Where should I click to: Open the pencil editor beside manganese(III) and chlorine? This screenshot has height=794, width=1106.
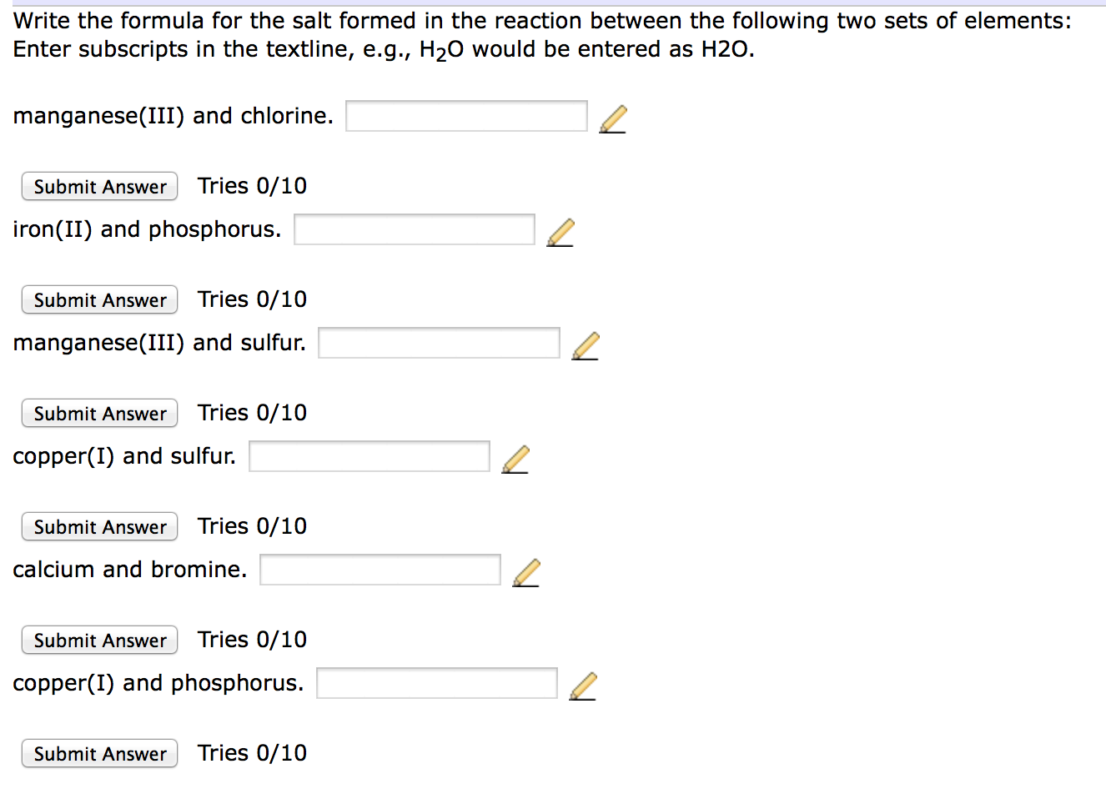point(613,118)
